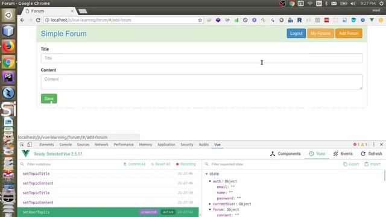Bookmark page with the star icon
The image size is (386, 217).
tap(200, 20)
